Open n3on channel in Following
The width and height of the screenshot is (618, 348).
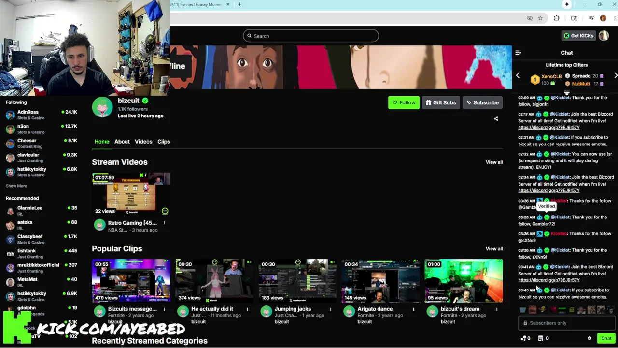pyautogui.click(x=41, y=129)
